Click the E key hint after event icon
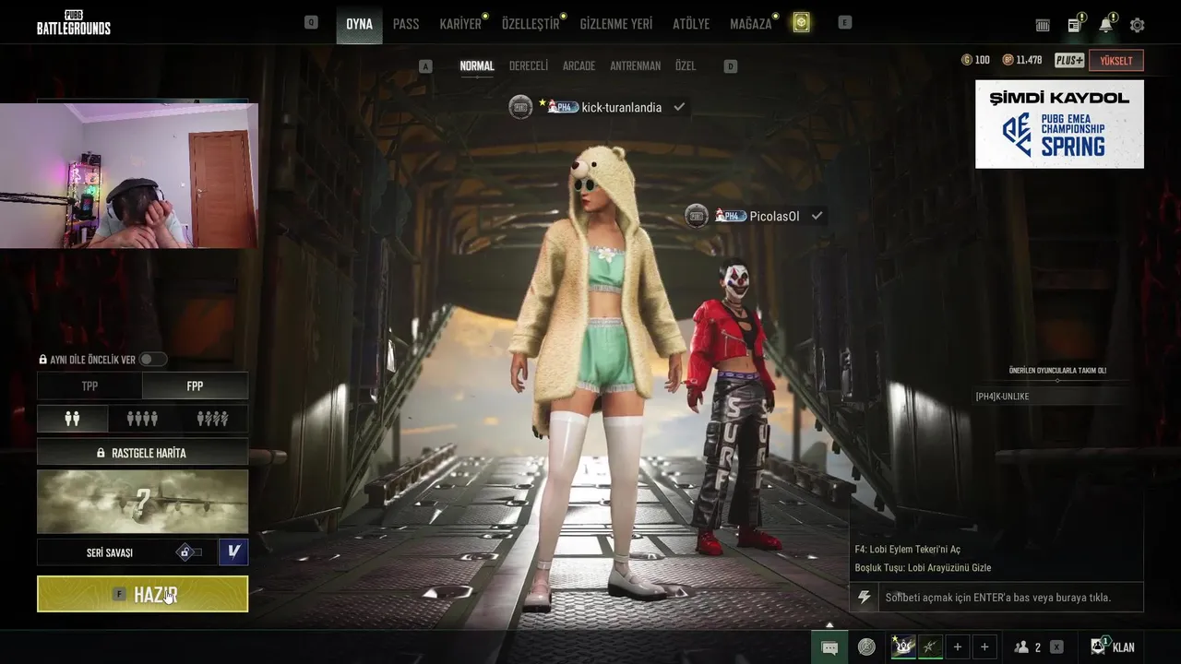Viewport: 1181px width, 664px height. tap(844, 23)
